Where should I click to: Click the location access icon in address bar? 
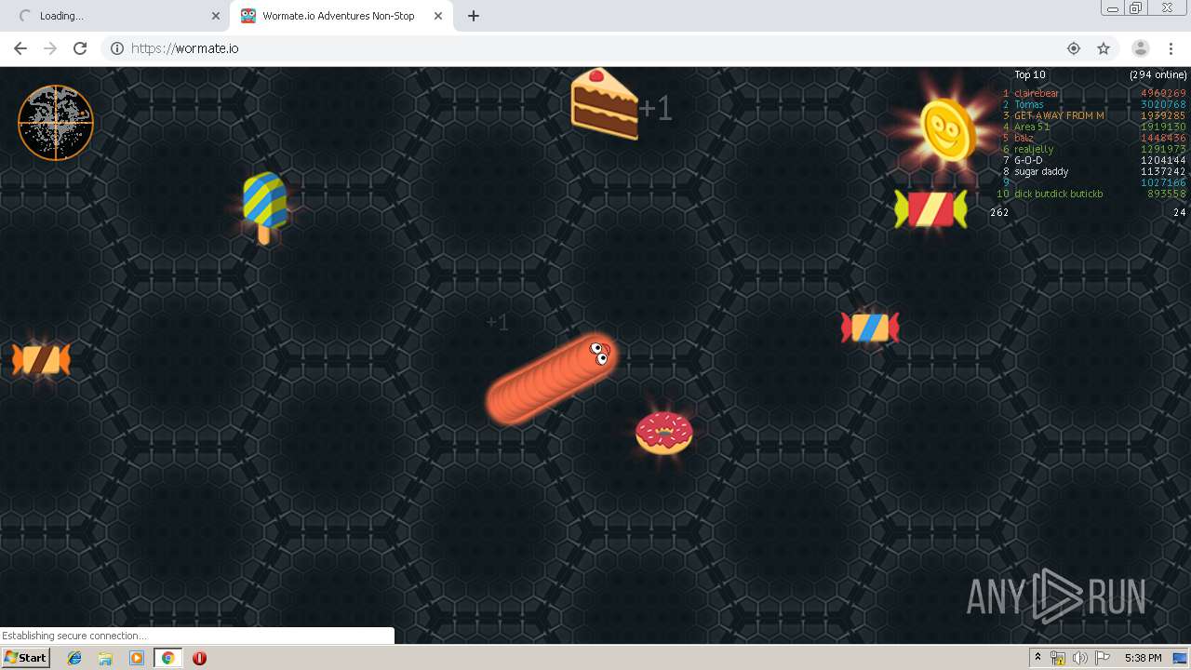coord(1074,48)
